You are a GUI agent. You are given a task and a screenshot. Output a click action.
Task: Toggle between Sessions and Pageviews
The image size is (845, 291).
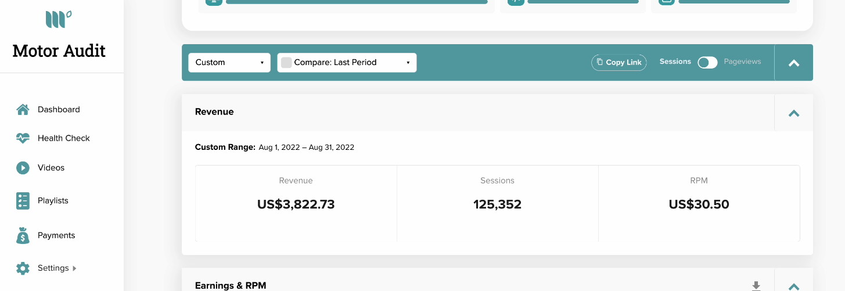(707, 62)
